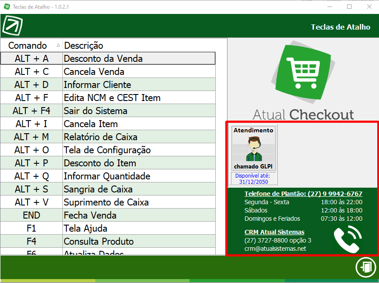Select the ALT + M cell
The height and width of the screenshot is (283, 379).
pyautogui.click(x=31, y=137)
